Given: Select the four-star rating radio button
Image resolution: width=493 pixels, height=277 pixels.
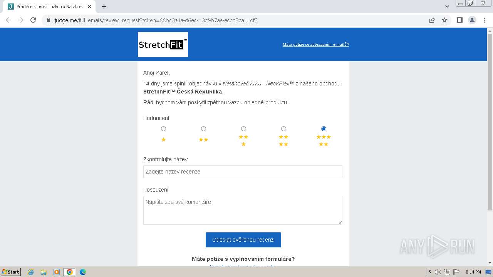Looking at the screenshot, I should (283, 128).
